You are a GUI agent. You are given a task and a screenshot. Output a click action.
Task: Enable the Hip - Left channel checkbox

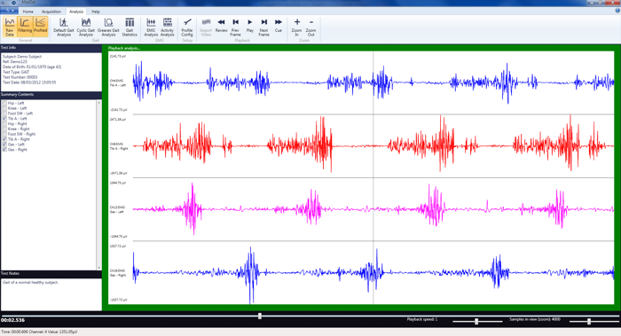click(x=4, y=103)
